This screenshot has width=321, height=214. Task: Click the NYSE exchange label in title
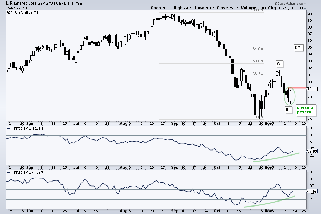pyautogui.click(x=77, y=4)
